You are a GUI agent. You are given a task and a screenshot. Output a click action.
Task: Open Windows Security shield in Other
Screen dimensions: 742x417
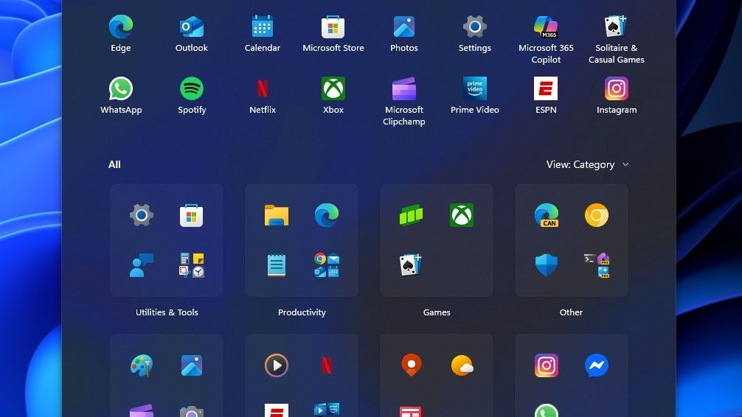click(x=547, y=265)
